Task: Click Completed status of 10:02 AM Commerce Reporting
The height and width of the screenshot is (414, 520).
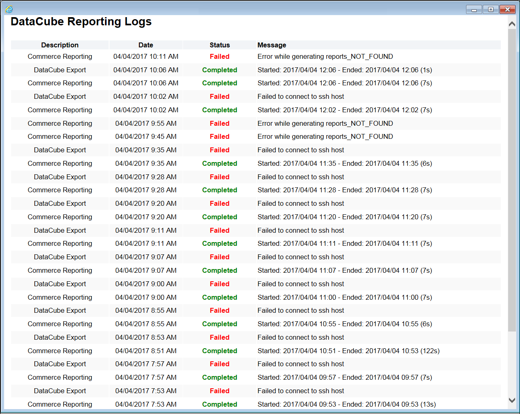Action: click(x=220, y=110)
